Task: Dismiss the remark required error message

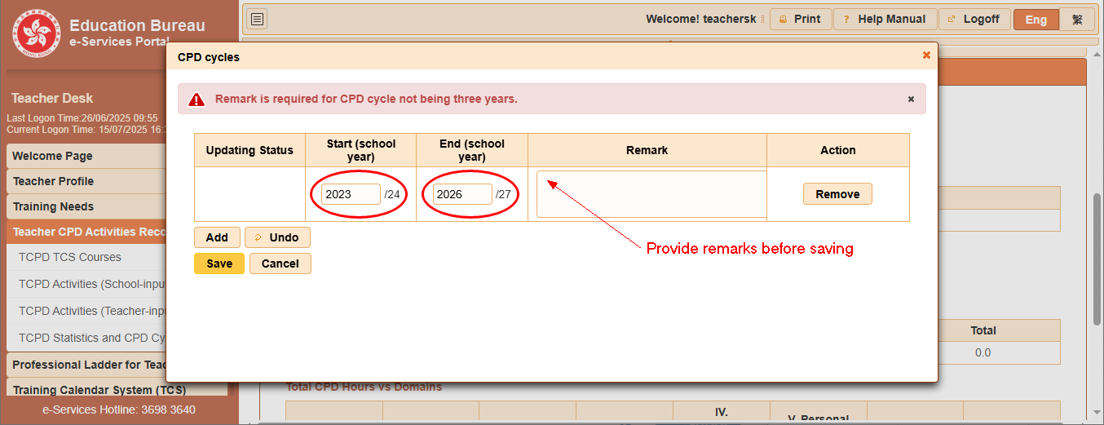Action: [911, 99]
